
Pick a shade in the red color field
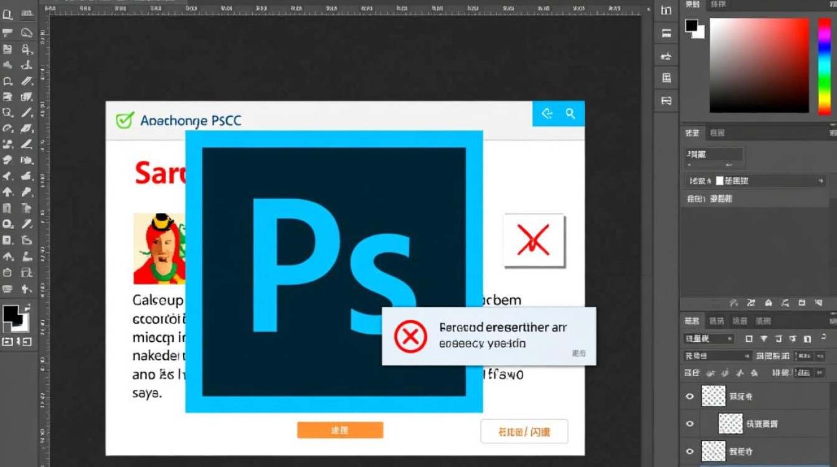pyautogui.click(x=759, y=65)
